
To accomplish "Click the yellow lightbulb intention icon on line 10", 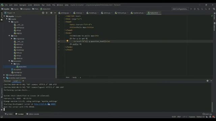I will click(x=67, y=41).
